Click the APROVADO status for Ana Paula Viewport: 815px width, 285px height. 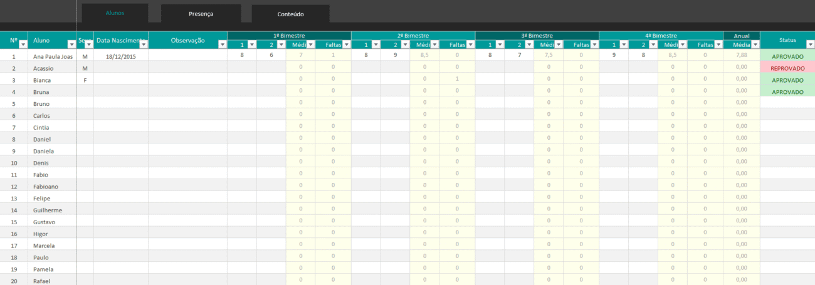(787, 56)
